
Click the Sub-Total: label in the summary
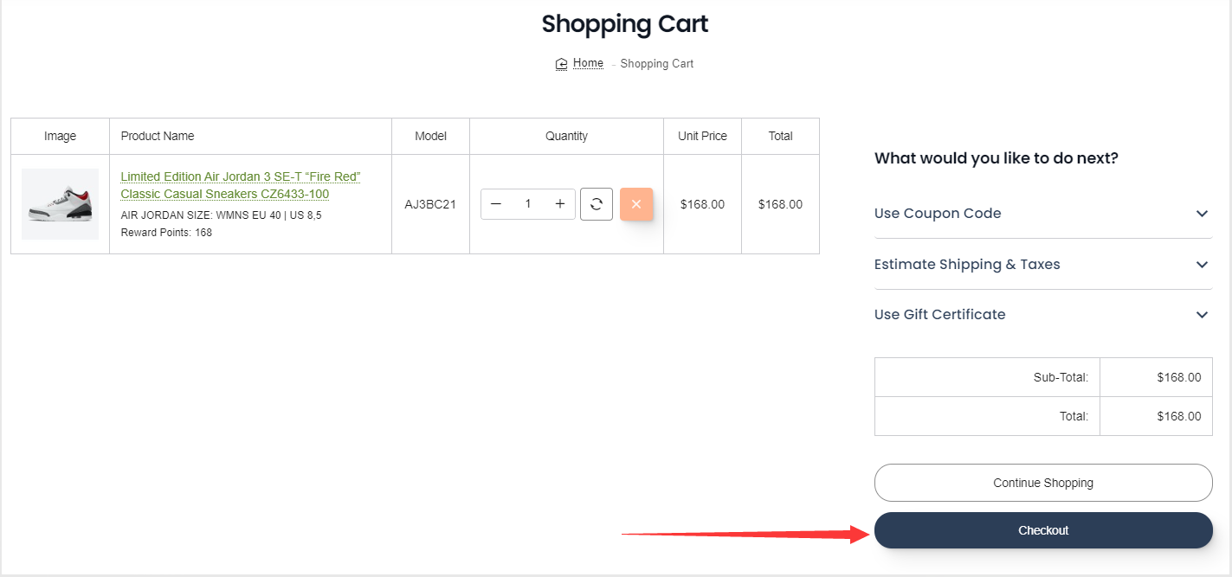tap(1061, 377)
